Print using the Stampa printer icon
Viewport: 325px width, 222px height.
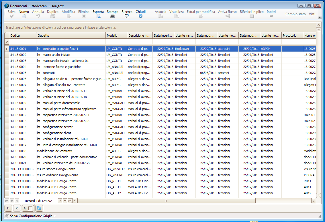[x=113, y=16]
